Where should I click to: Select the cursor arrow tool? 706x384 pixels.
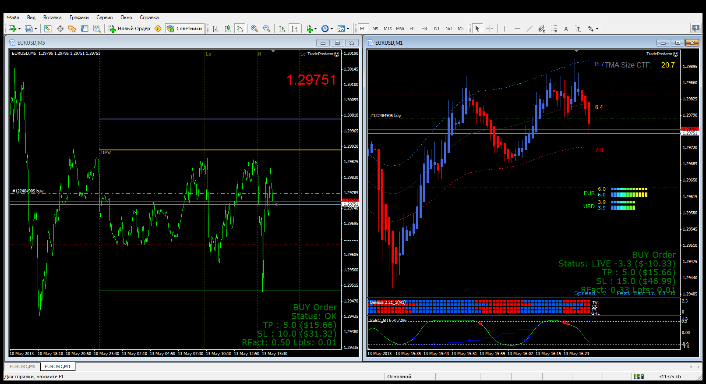pyautogui.click(x=477, y=28)
